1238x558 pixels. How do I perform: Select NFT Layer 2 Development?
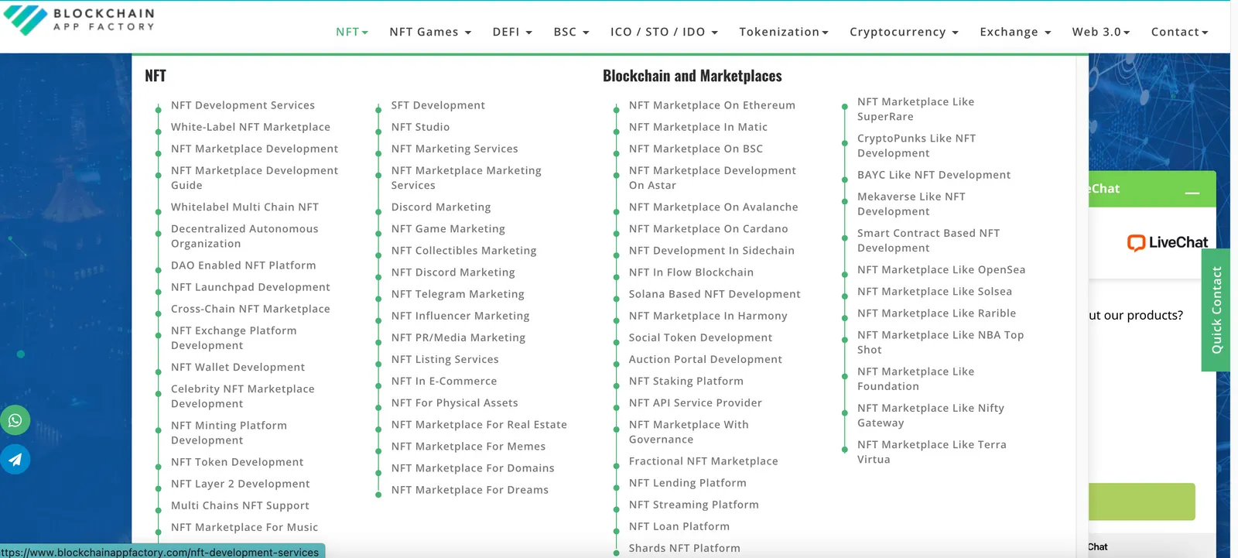241,484
